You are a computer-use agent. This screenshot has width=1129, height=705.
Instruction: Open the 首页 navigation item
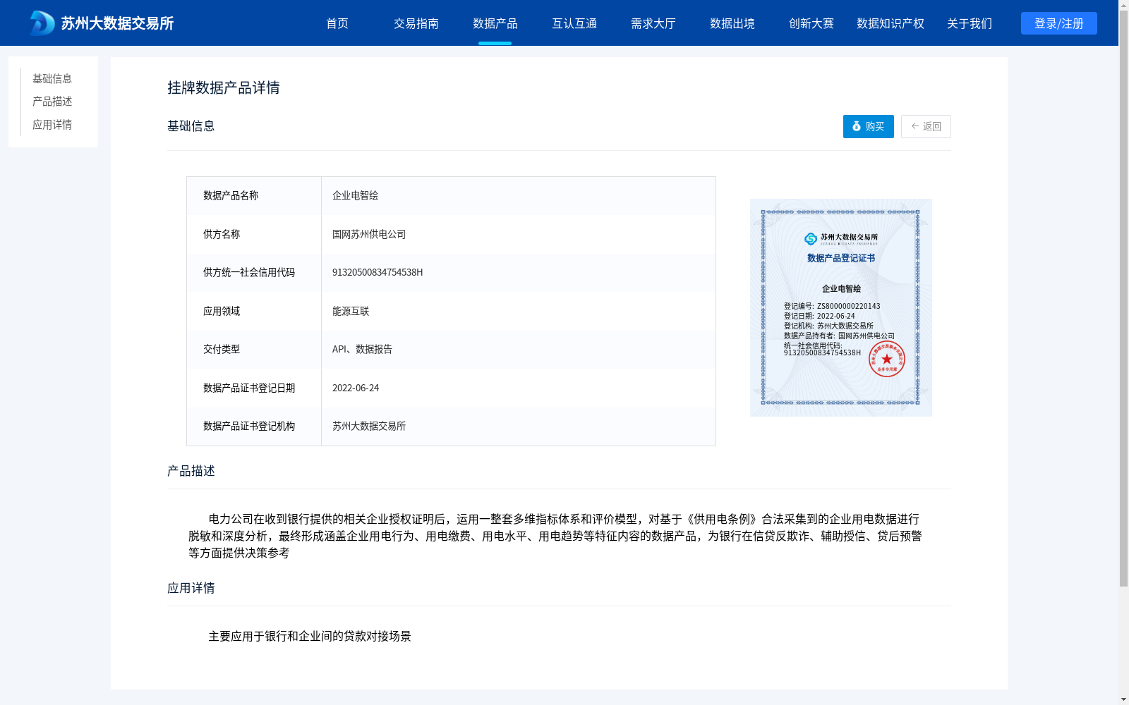337,23
